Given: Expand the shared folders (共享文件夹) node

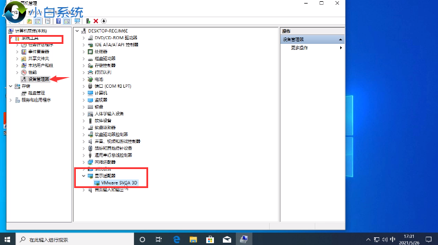Looking at the screenshot, I should pos(17,59).
